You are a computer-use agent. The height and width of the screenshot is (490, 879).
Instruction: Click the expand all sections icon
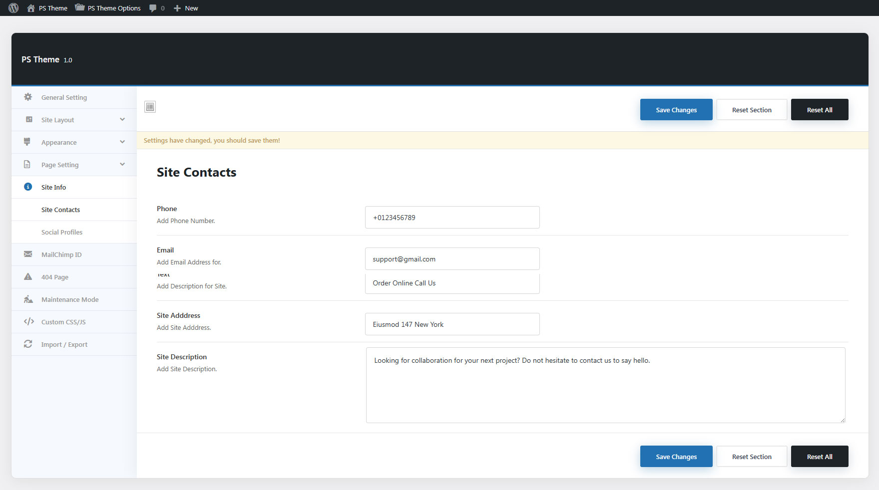pyautogui.click(x=150, y=107)
